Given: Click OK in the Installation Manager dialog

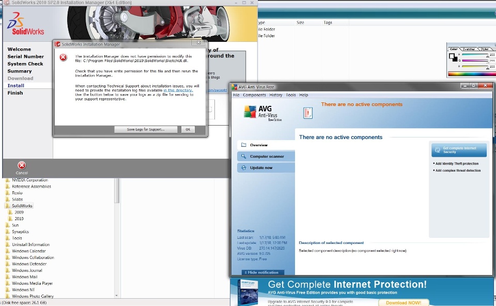Looking at the screenshot, I should pos(188,129).
